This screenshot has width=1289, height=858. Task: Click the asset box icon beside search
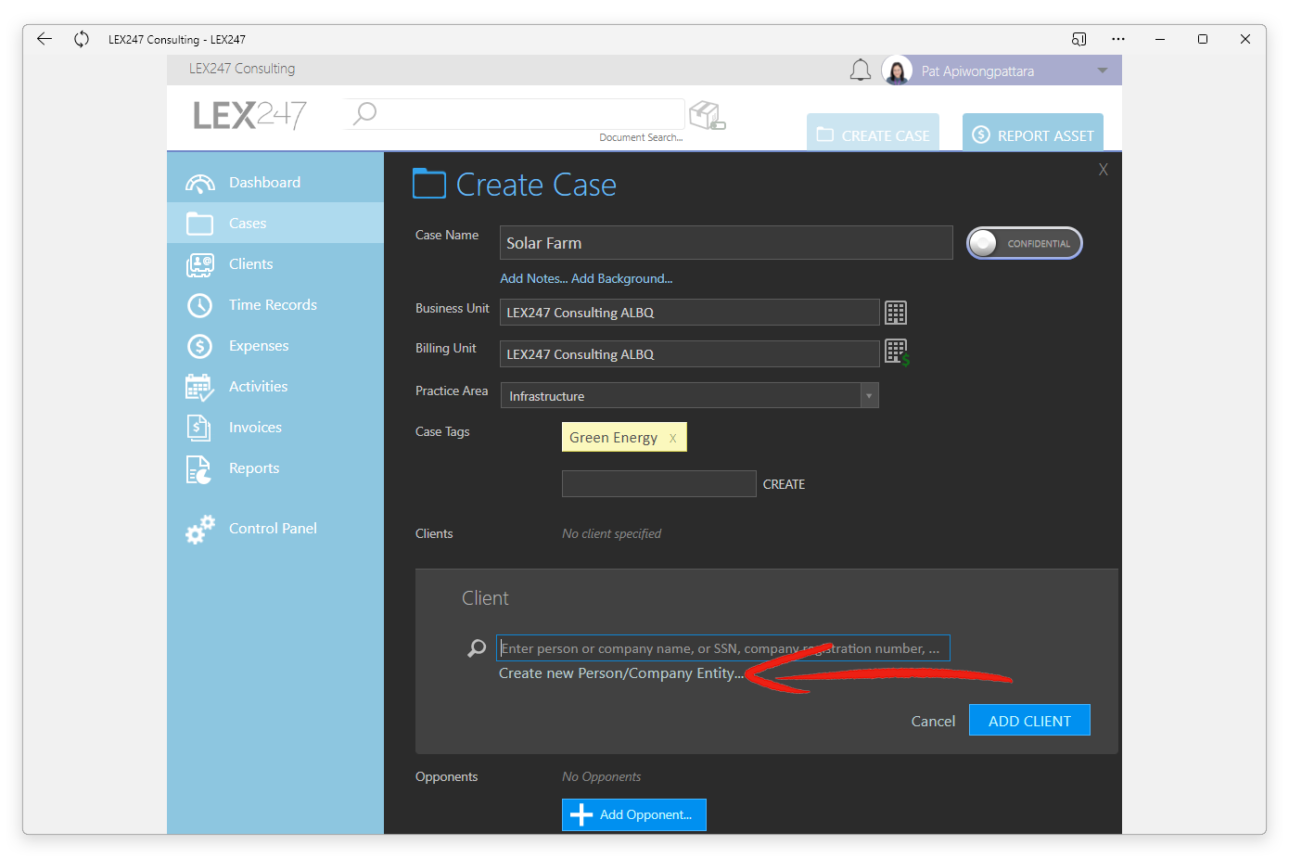(708, 116)
